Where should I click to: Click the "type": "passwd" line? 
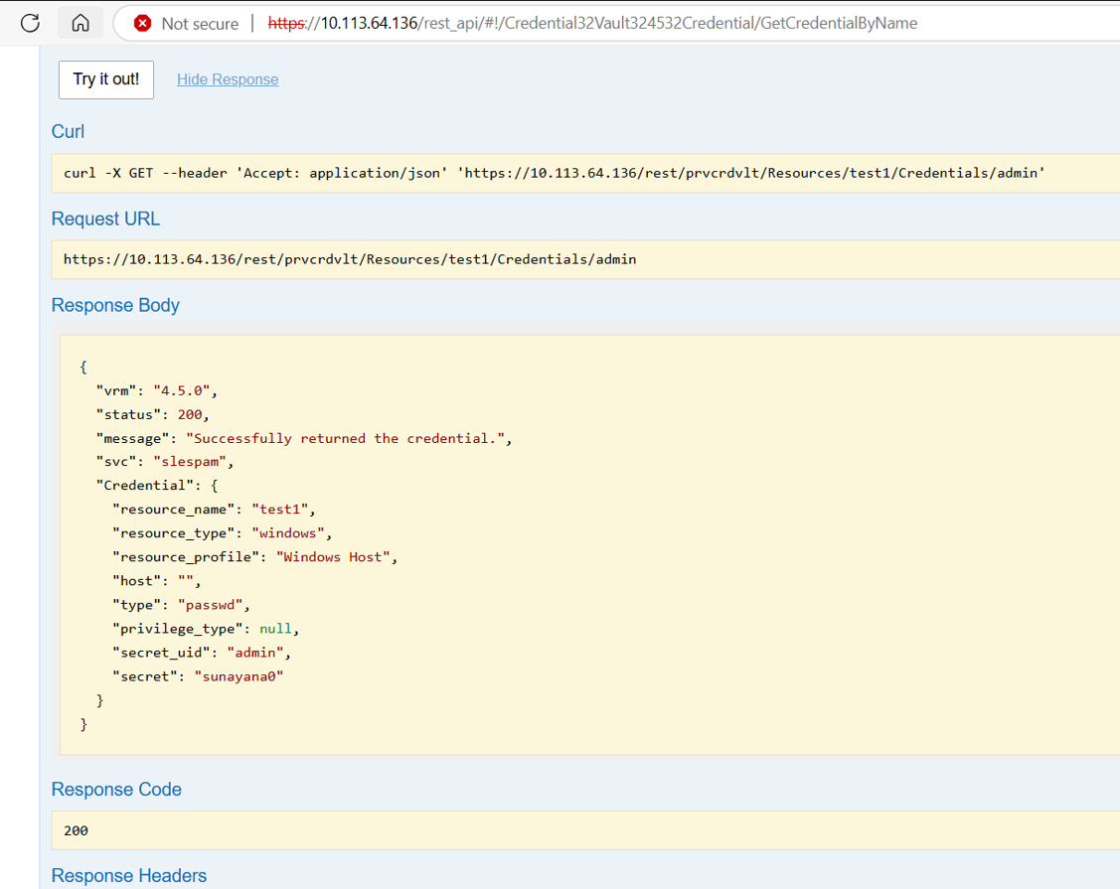coord(182,605)
